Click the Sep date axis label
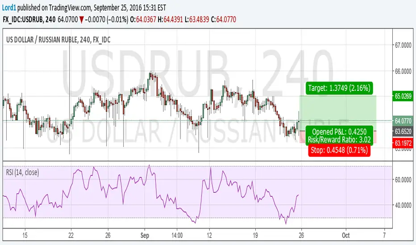 coord(145,236)
